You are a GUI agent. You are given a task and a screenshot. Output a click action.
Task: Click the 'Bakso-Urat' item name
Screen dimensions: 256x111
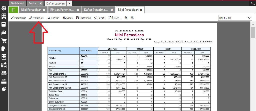[54, 99]
